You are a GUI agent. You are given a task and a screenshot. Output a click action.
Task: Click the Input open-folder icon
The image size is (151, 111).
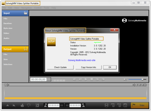25,13
